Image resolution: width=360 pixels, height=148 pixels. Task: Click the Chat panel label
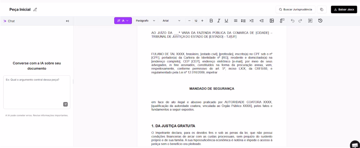[11, 21]
